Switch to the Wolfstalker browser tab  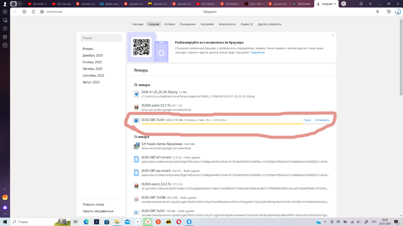click(x=302, y=4)
